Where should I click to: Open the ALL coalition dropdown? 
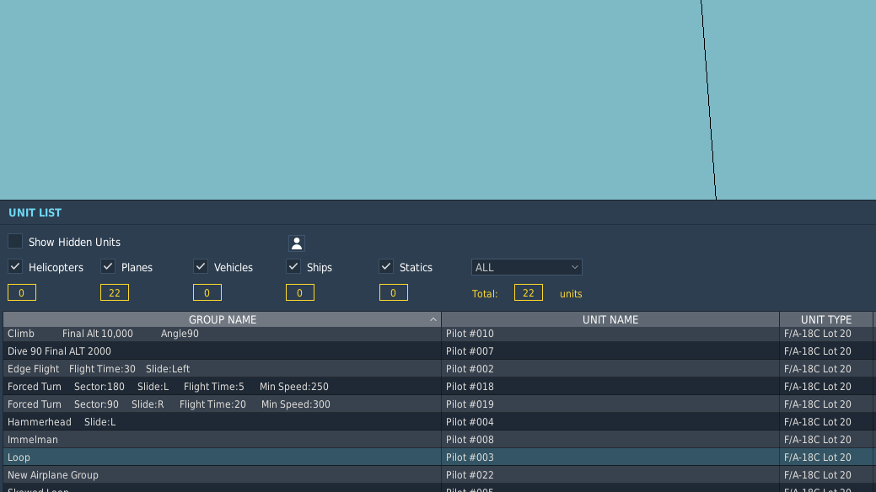(526, 267)
